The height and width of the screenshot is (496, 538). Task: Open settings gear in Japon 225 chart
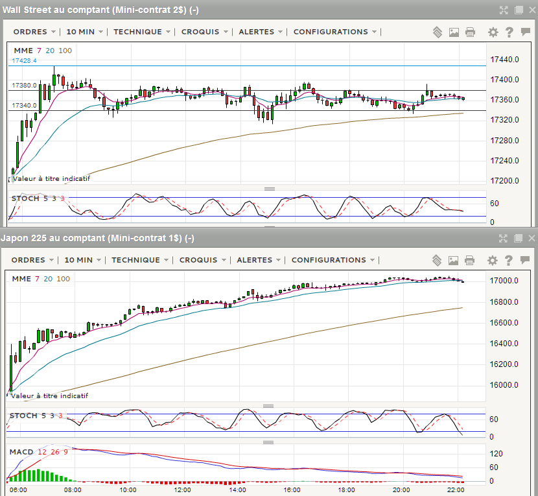(x=493, y=260)
